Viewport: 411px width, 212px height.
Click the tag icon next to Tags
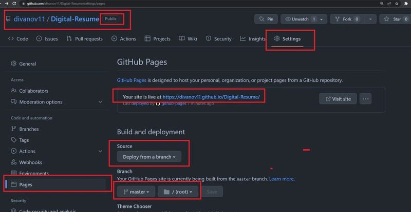(14, 140)
